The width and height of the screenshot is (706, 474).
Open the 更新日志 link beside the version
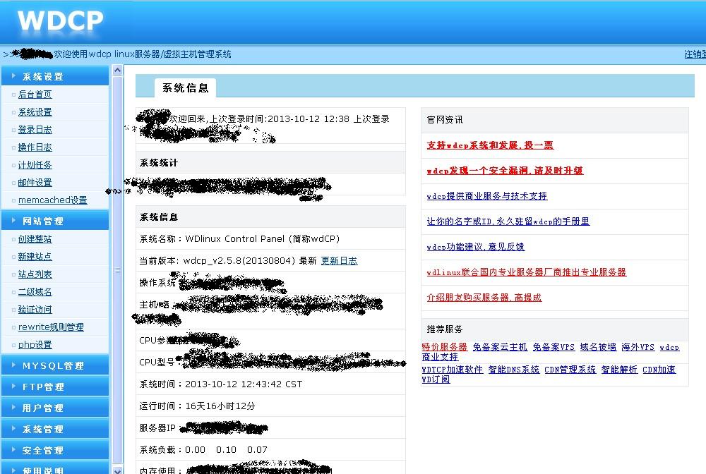pyautogui.click(x=339, y=261)
